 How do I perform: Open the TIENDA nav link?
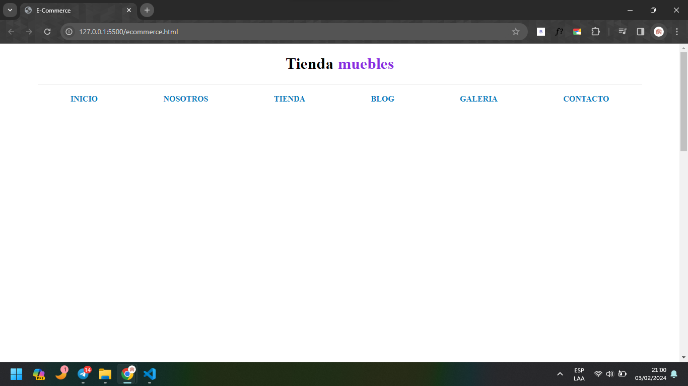point(290,99)
